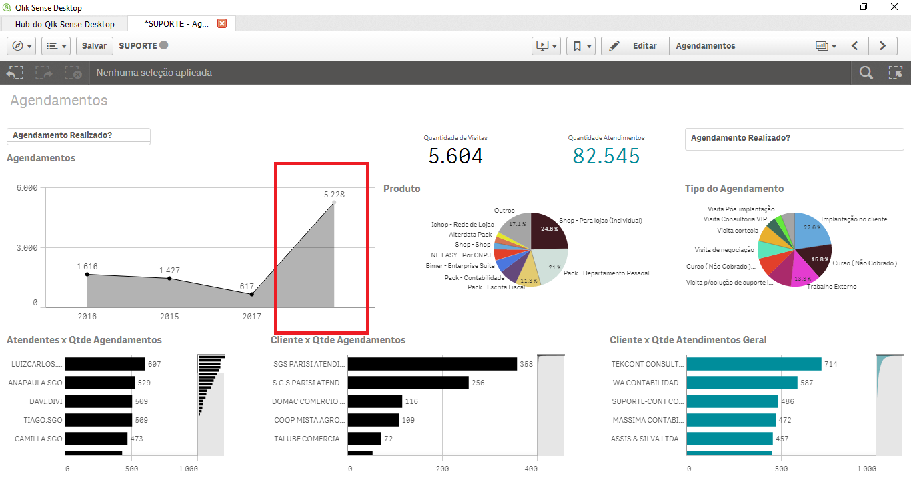Viewport: 911px width, 484px height.
Task: Click the Tipo do Agendamento chart title
Action: [734, 189]
